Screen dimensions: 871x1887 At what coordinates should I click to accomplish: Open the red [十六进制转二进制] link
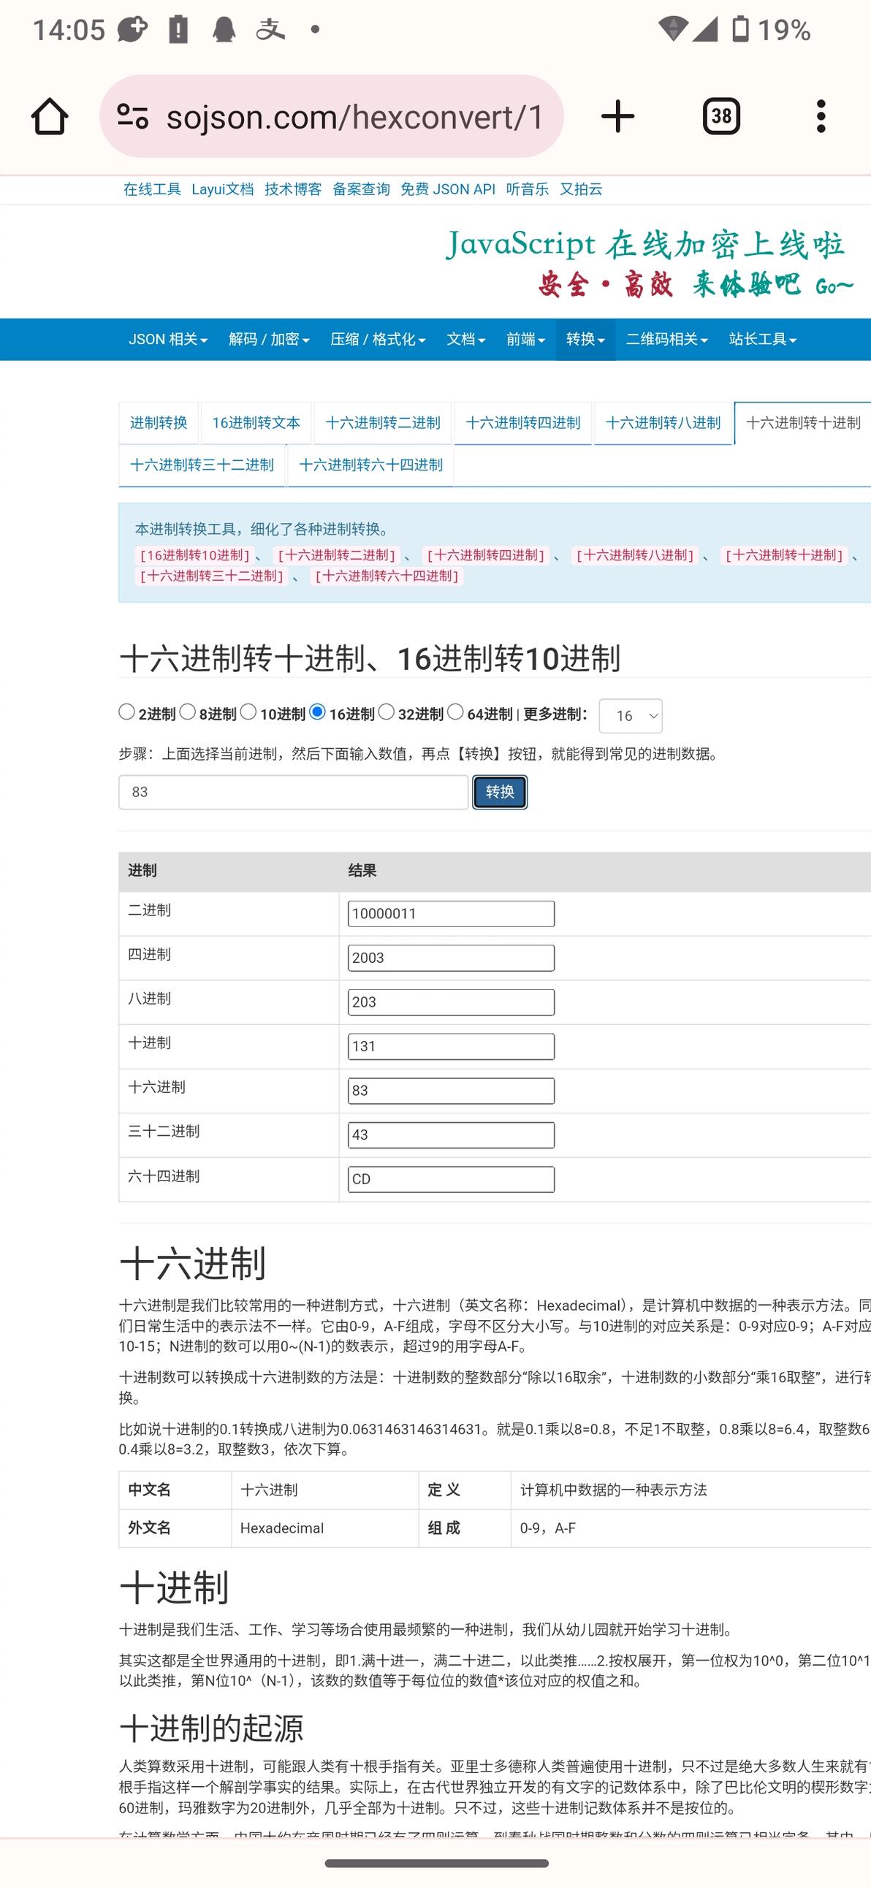click(x=337, y=555)
